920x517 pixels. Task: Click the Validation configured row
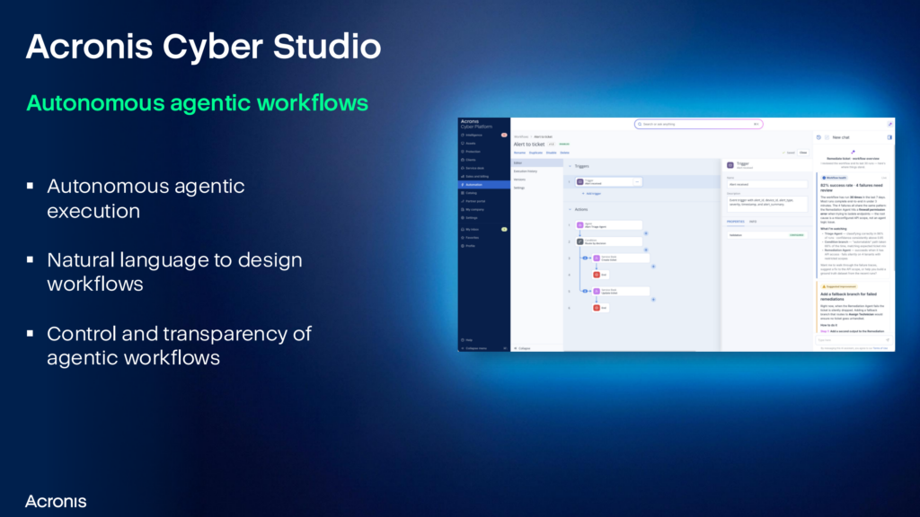[x=767, y=235]
